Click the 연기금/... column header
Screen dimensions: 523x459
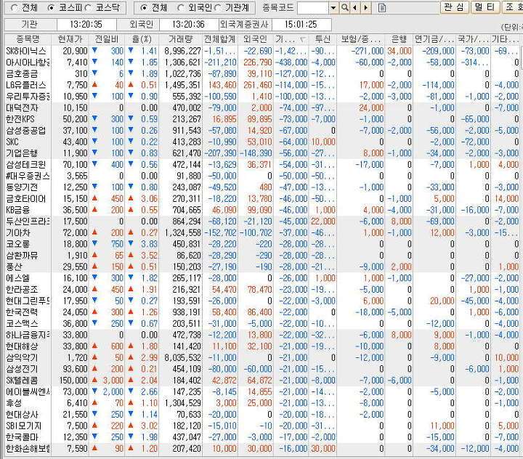click(x=434, y=39)
